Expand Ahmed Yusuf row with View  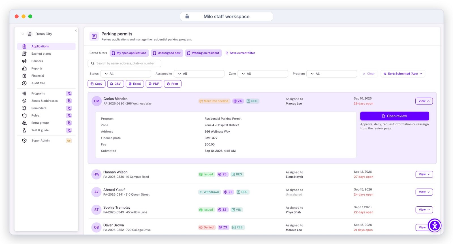[424, 192]
